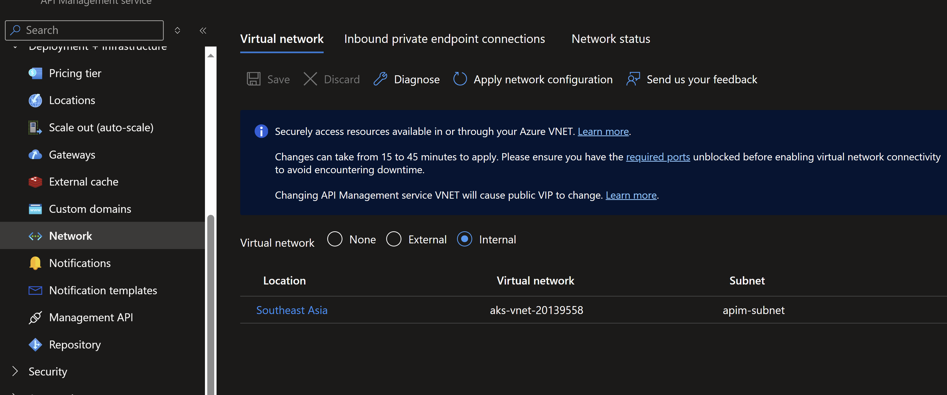Open the Gateways page
Image resolution: width=947 pixels, height=395 pixels.
click(72, 154)
